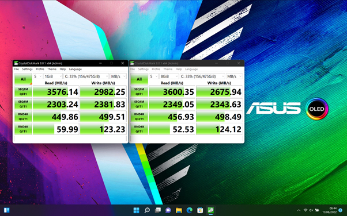
Task: Open Theme menu in left window
Action: pyautogui.click(x=52, y=69)
